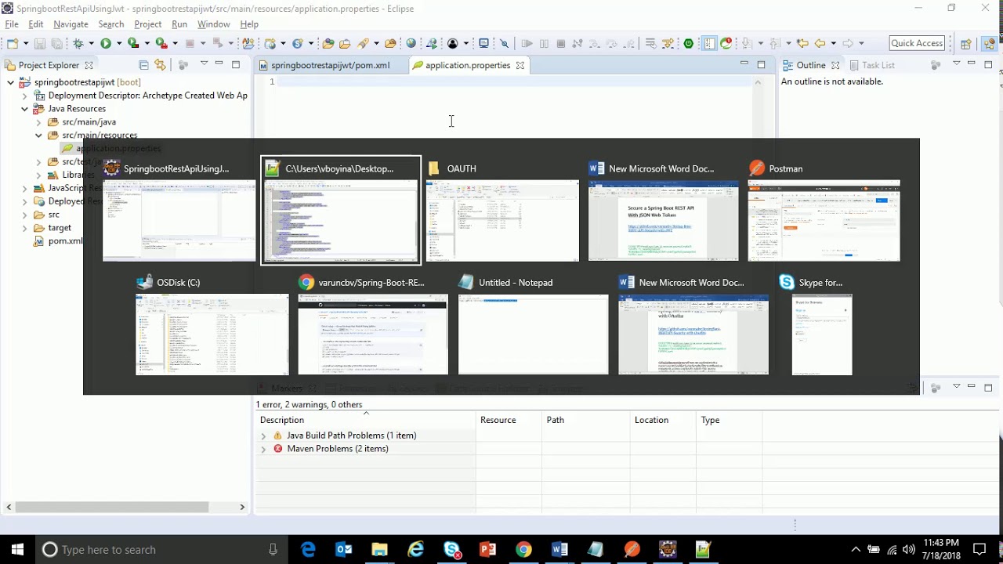Image resolution: width=1003 pixels, height=564 pixels.
Task: Toggle show line numbers toolbar button
Action: coord(709,43)
